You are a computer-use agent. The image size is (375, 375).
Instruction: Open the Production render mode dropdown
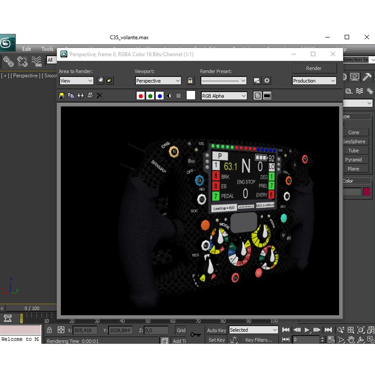point(314,81)
